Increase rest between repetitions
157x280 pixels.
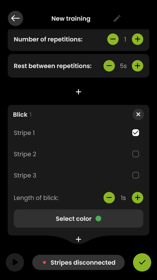point(137,66)
